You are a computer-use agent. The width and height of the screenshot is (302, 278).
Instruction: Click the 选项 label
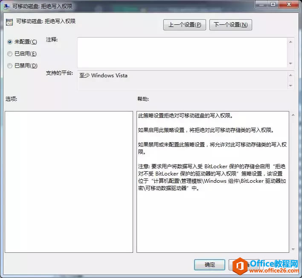[11, 99]
